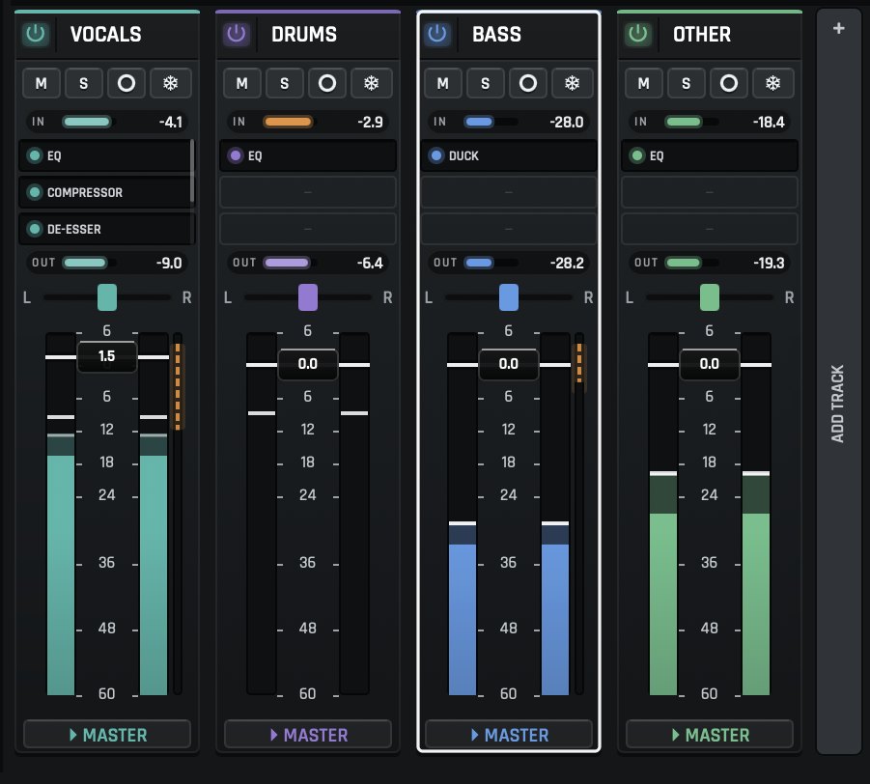Viewport: 870px width, 784px height.
Task: Mute the BASS track
Action: 443,83
